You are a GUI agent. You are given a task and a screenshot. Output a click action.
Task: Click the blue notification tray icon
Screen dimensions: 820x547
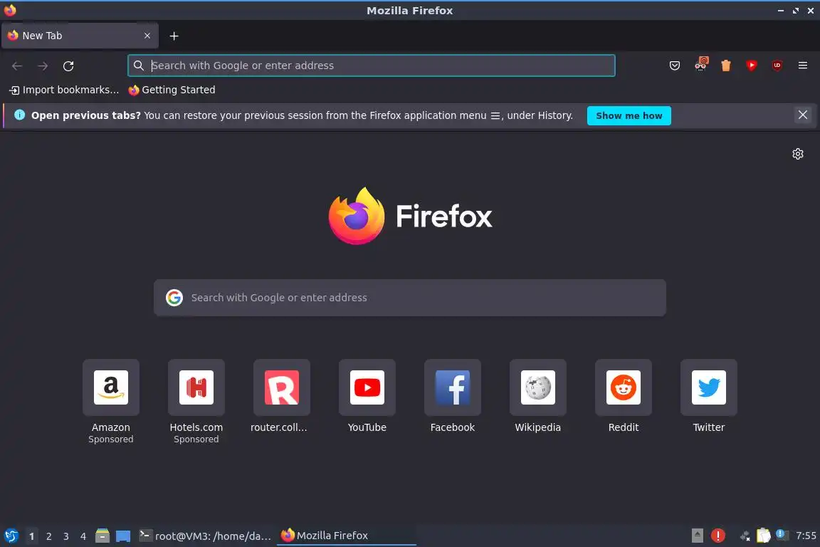pyautogui.click(x=781, y=534)
